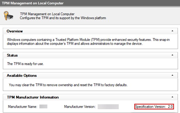This screenshot has height=113, width=180.
Task: Click the 'Manufacturer Version:' label
Action: (80, 107)
